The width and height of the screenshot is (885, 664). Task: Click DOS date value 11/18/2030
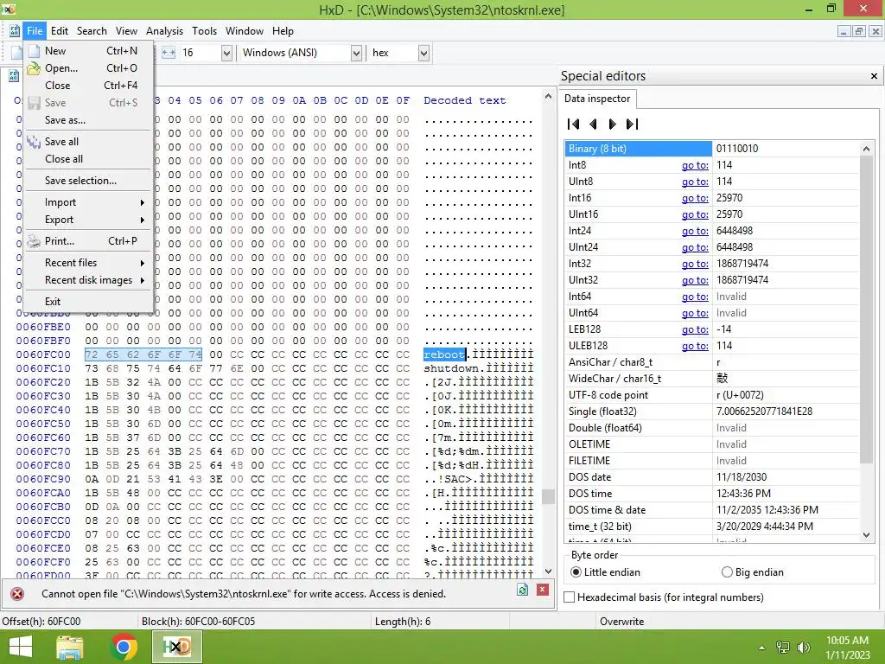point(741,477)
